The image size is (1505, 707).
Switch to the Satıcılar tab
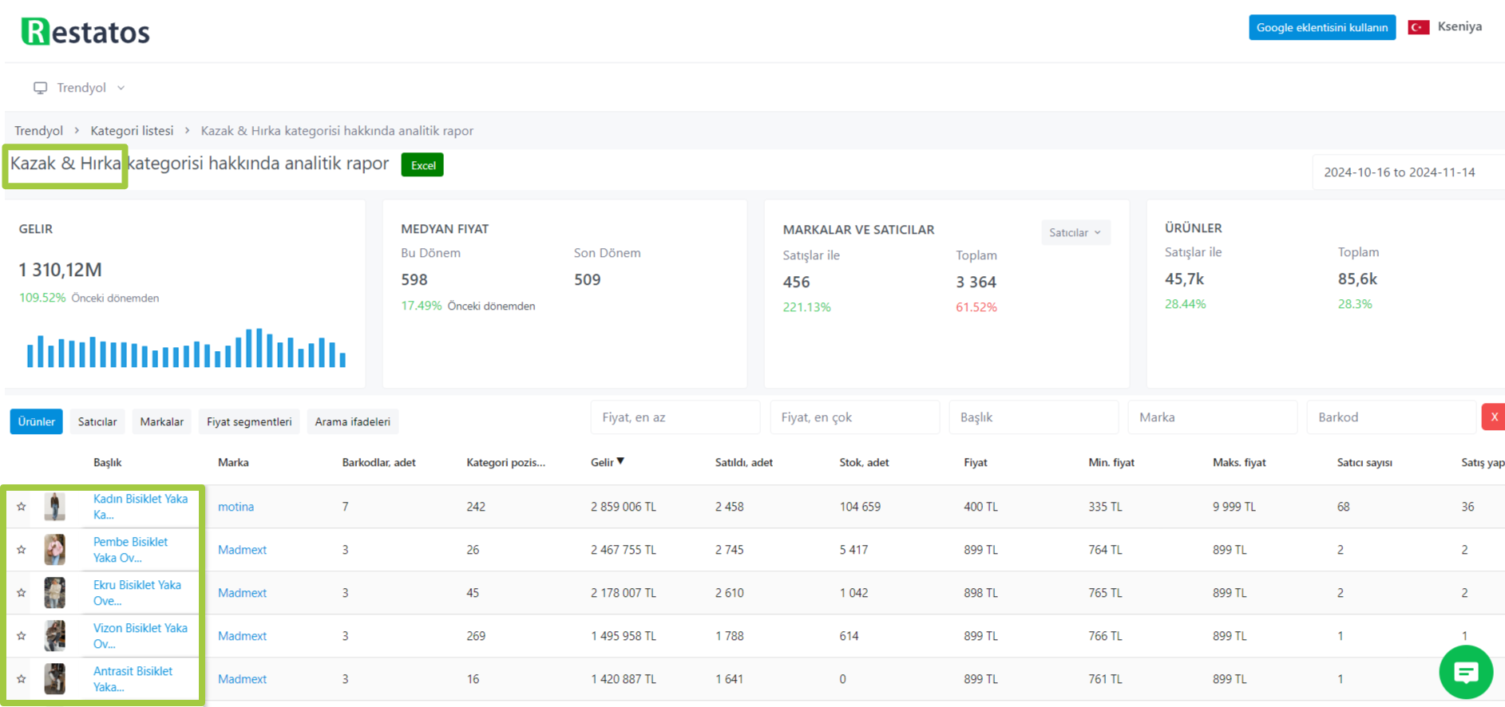97,421
